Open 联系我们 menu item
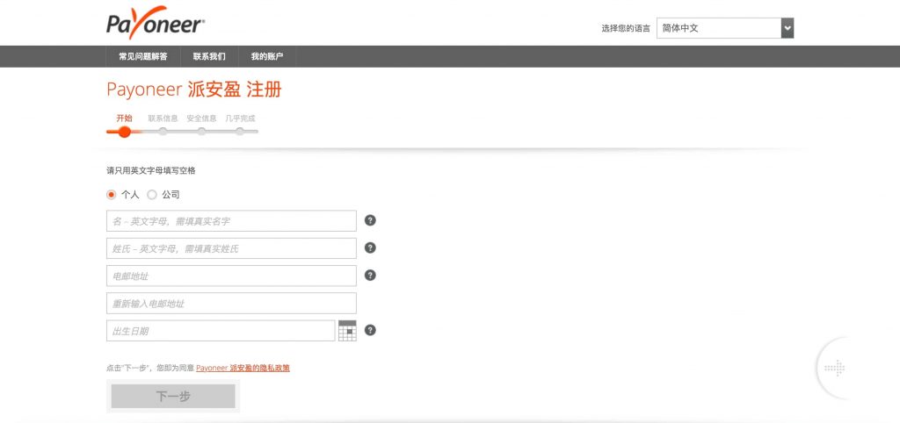The image size is (900, 423). (x=209, y=56)
